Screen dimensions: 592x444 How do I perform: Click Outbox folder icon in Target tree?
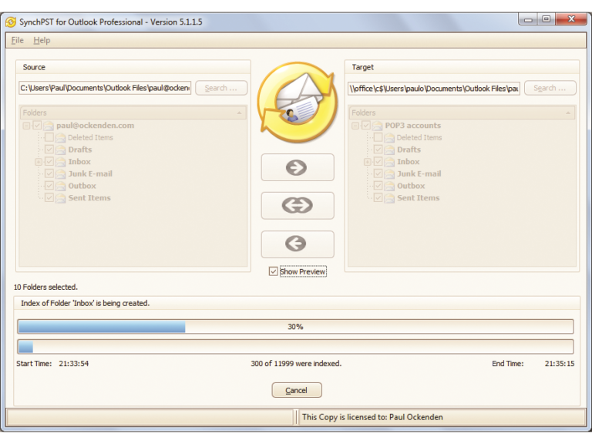389,186
